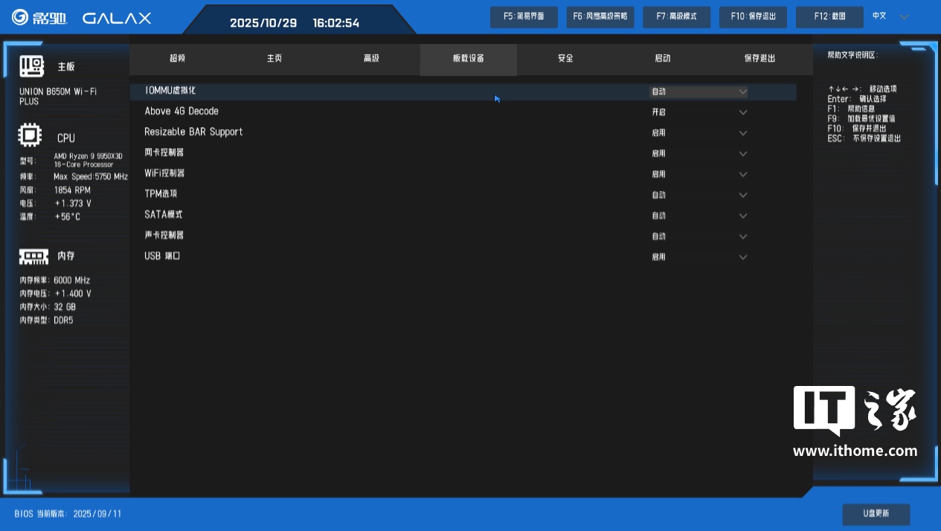The width and height of the screenshot is (941, 531).
Task: Click the F12 截图 button
Action: coord(829,17)
